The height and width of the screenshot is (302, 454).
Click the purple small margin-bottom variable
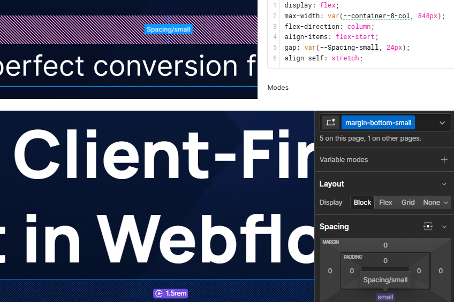tap(385, 297)
